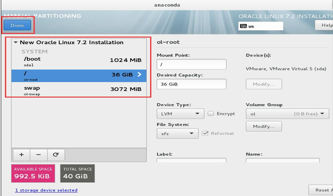Click the minus icon to remove mount point

pyautogui.click(x=38, y=155)
